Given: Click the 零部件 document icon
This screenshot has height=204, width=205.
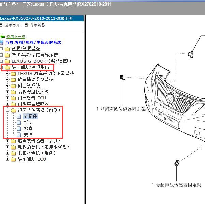Looking at the screenshot, I should [x=19, y=116].
